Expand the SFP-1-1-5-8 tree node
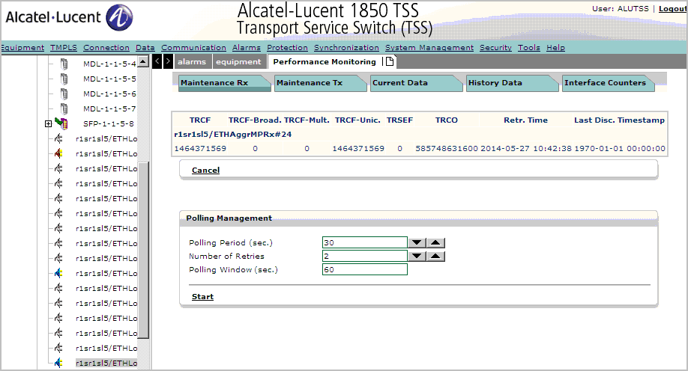Image resolution: width=688 pixels, height=371 pixels. 48,124
